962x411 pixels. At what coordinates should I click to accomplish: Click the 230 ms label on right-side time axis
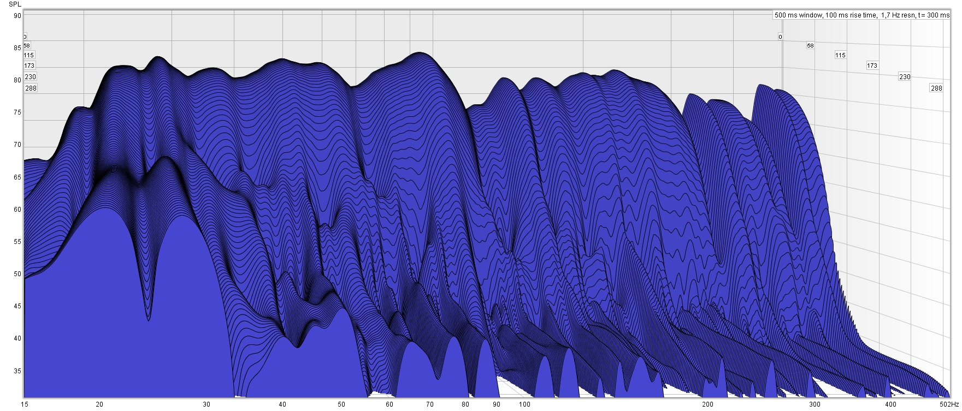coord(905,77)
